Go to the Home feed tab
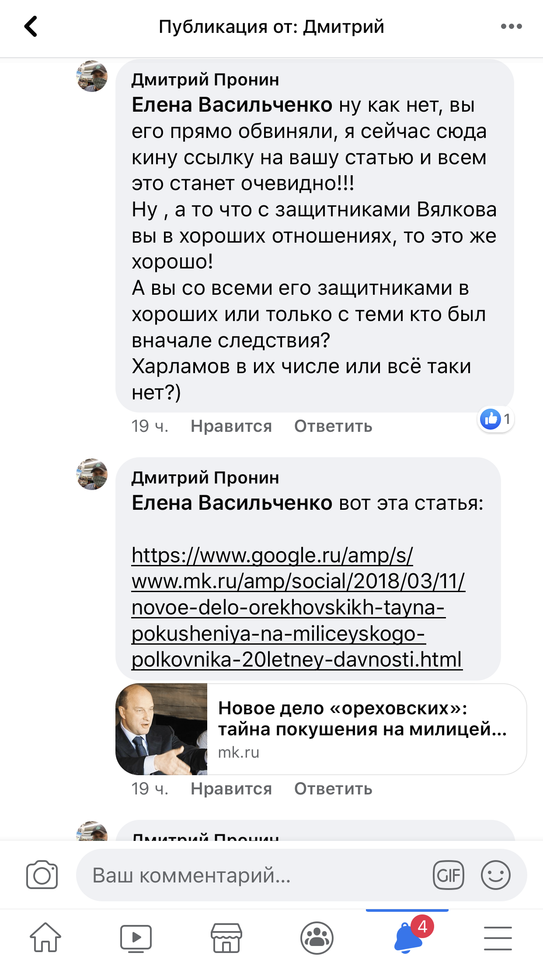This screenshot has height=967, width=543. [45, 938]
